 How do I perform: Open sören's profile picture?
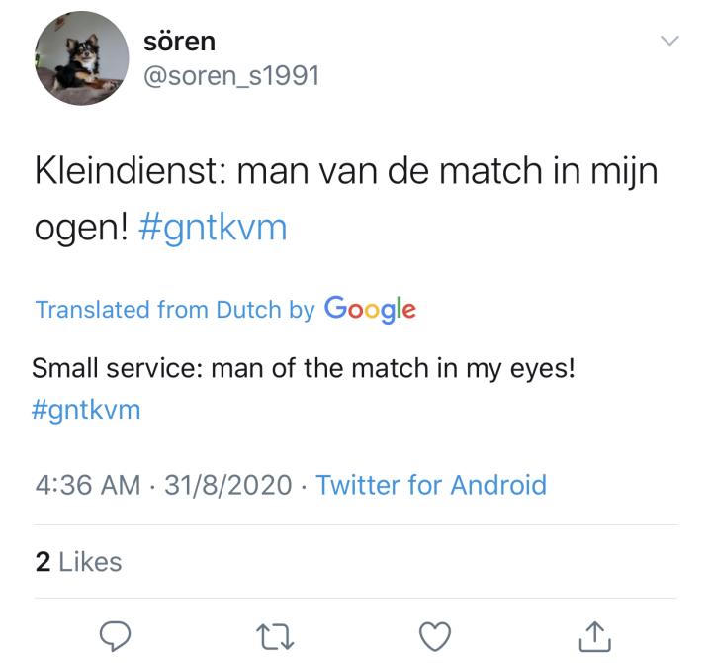(x=79, y=61)
